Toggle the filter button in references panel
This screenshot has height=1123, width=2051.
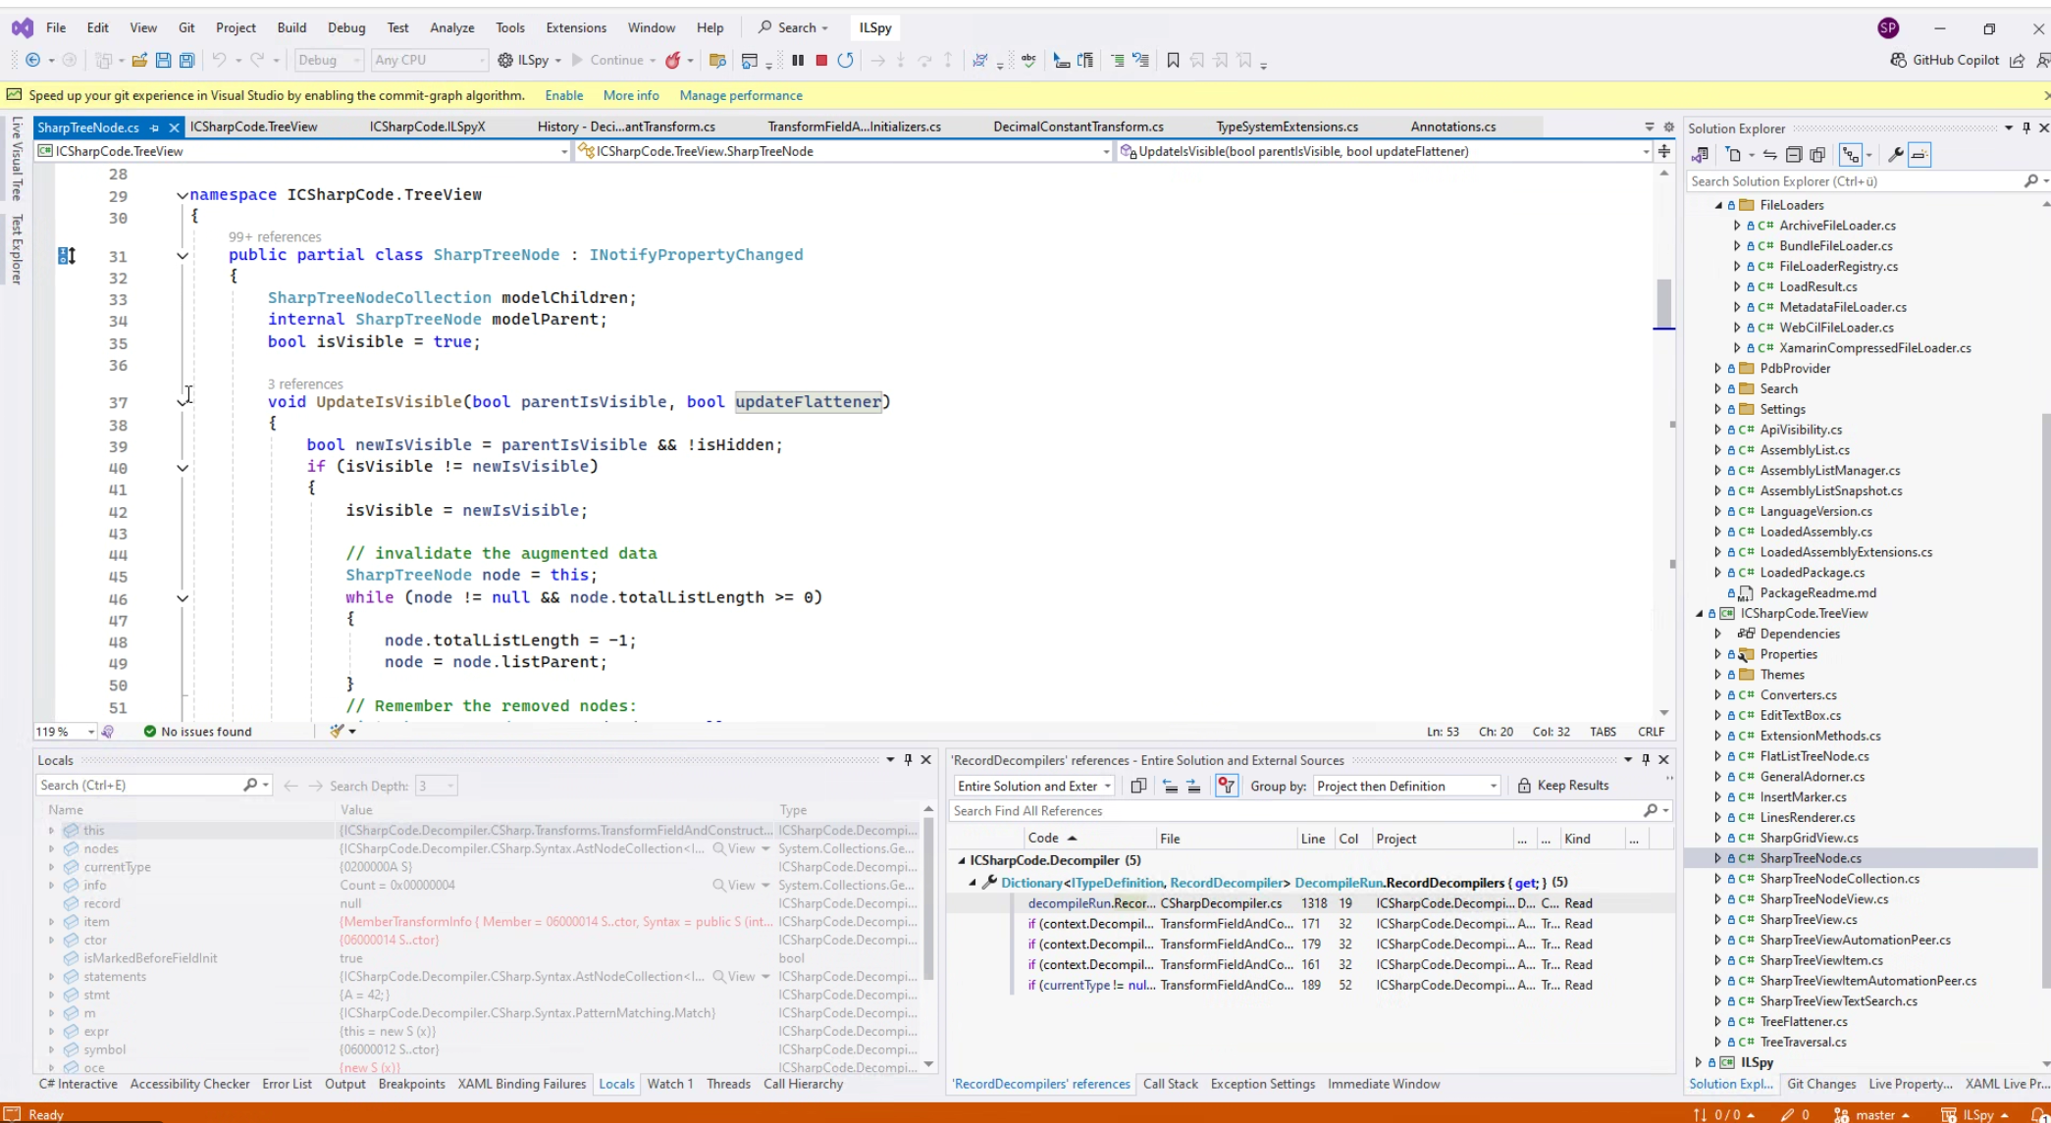[1226, 786]
